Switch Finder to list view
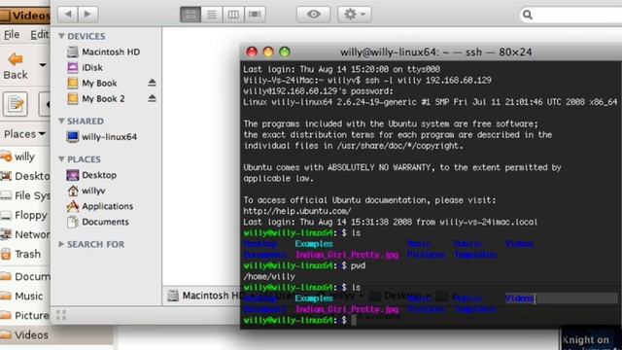622x350 pixels. 212,15
